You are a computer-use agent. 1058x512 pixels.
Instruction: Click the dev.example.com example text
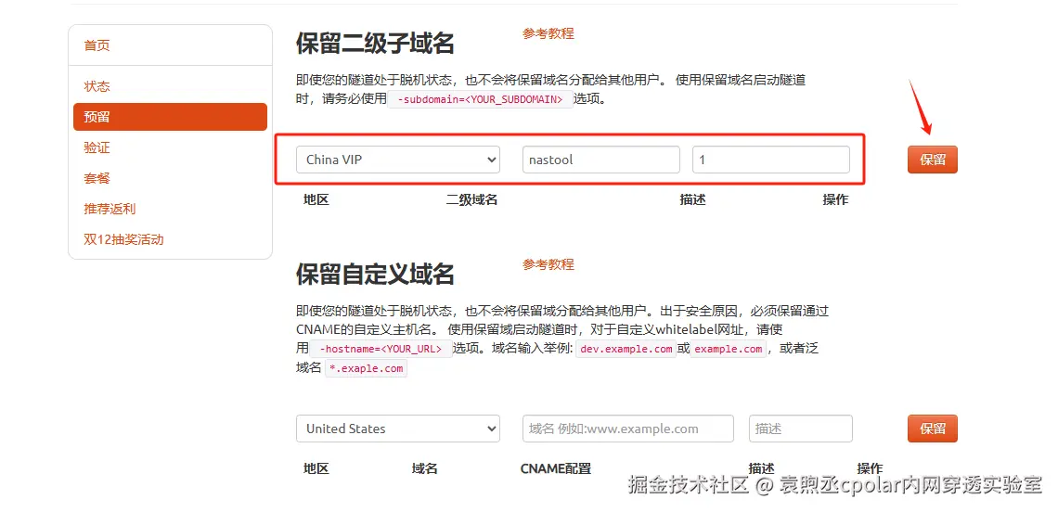click(626, 349)
